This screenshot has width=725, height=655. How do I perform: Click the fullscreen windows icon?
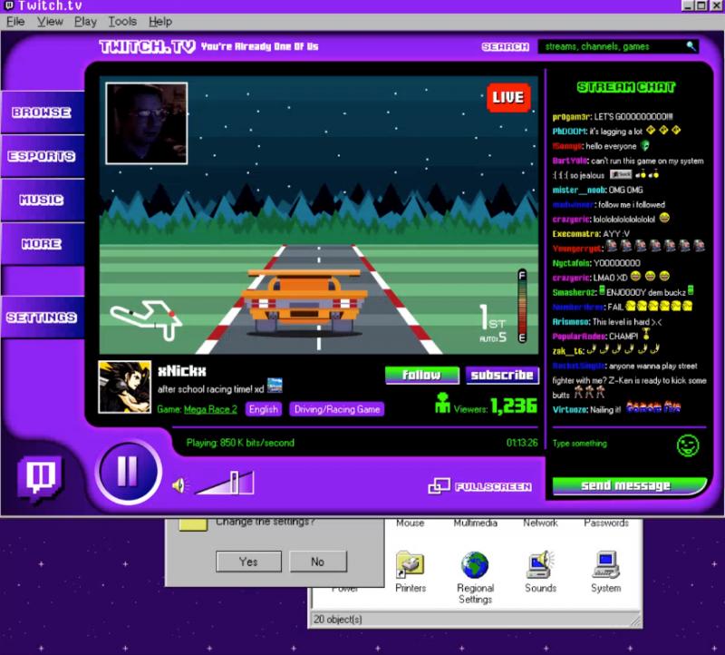coord(439,486)
